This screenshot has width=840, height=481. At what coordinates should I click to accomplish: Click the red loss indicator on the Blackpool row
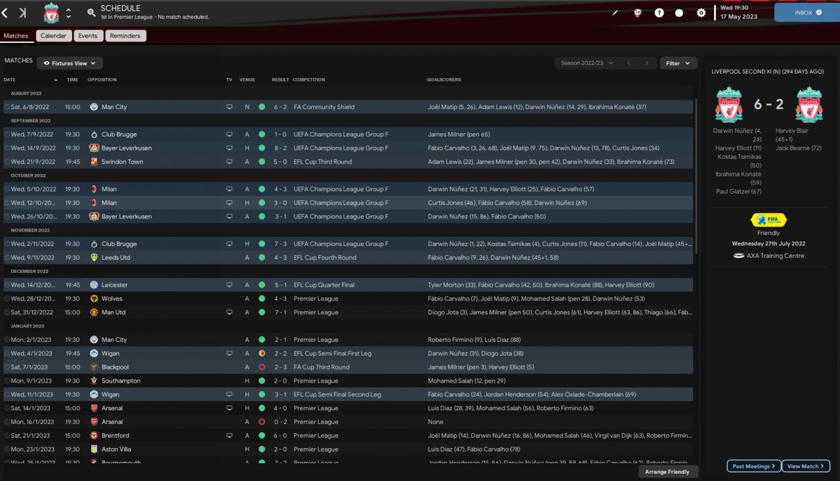262,367
